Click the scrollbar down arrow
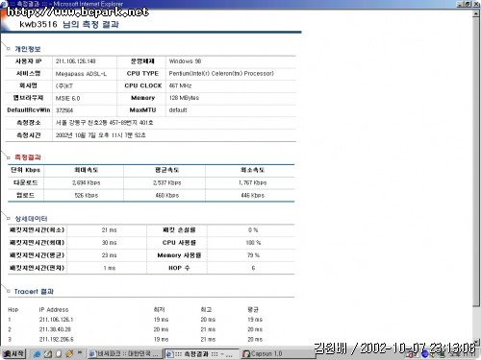Screen dimensions: 481x360 [476, 343]
